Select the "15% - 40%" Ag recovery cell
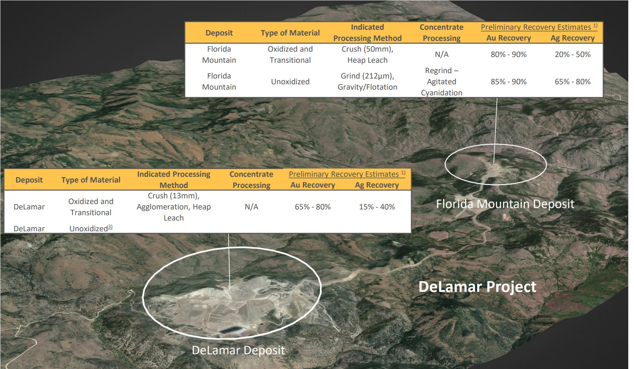Viewport: 634px width, 369px height. click(x=377, y=207)
